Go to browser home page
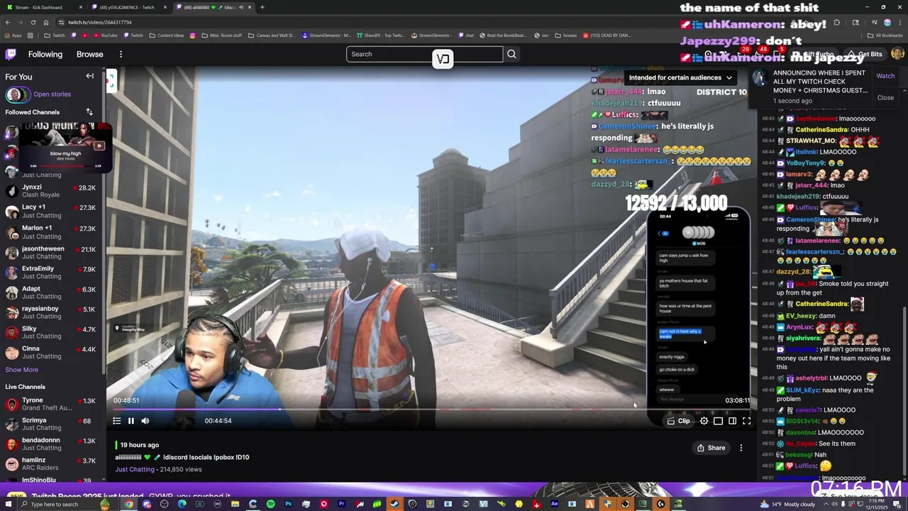This screenshot has width=908, height=511. (x=45, y=22)
